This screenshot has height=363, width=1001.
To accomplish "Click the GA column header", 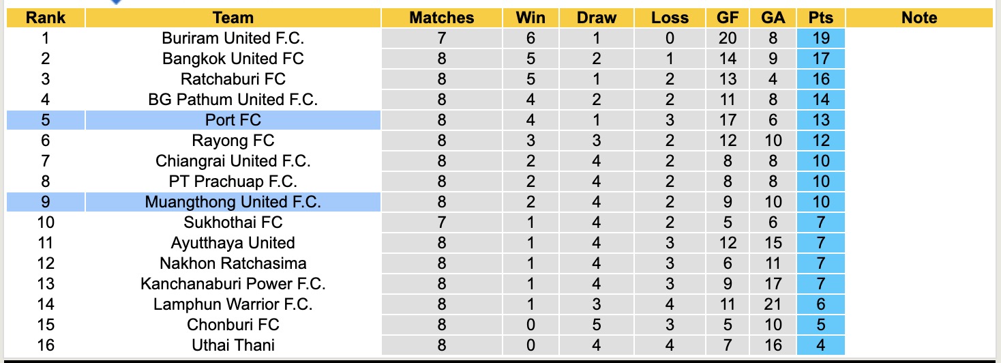I will [x=773, y=18].
